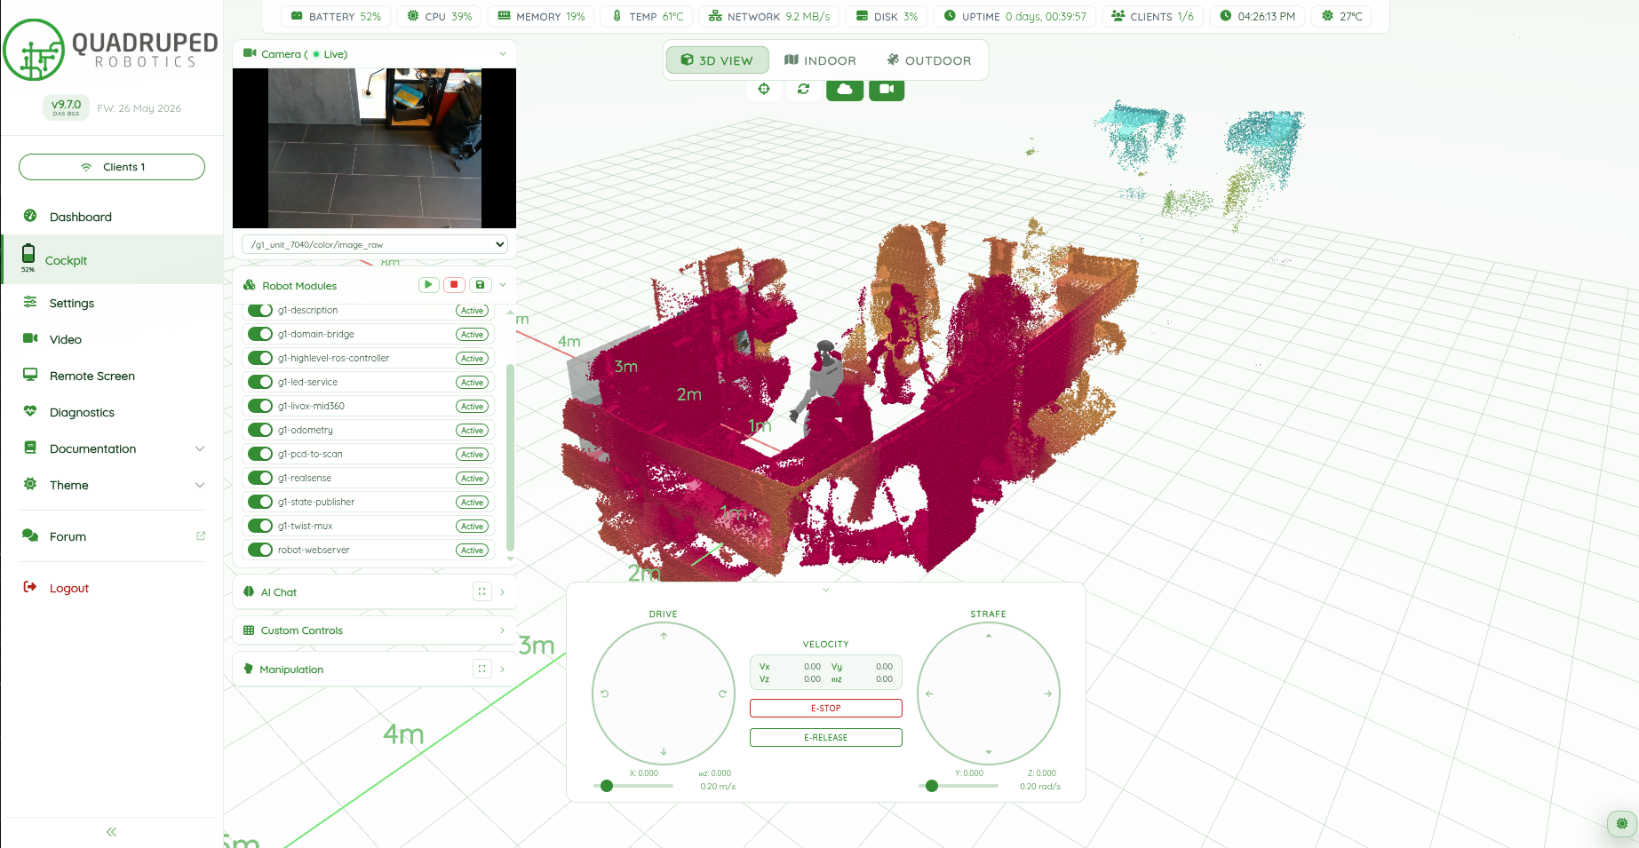
Task: Click the refresh view icon
Action: 804,89
